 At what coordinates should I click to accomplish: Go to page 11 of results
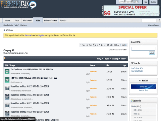coord(102,45)
